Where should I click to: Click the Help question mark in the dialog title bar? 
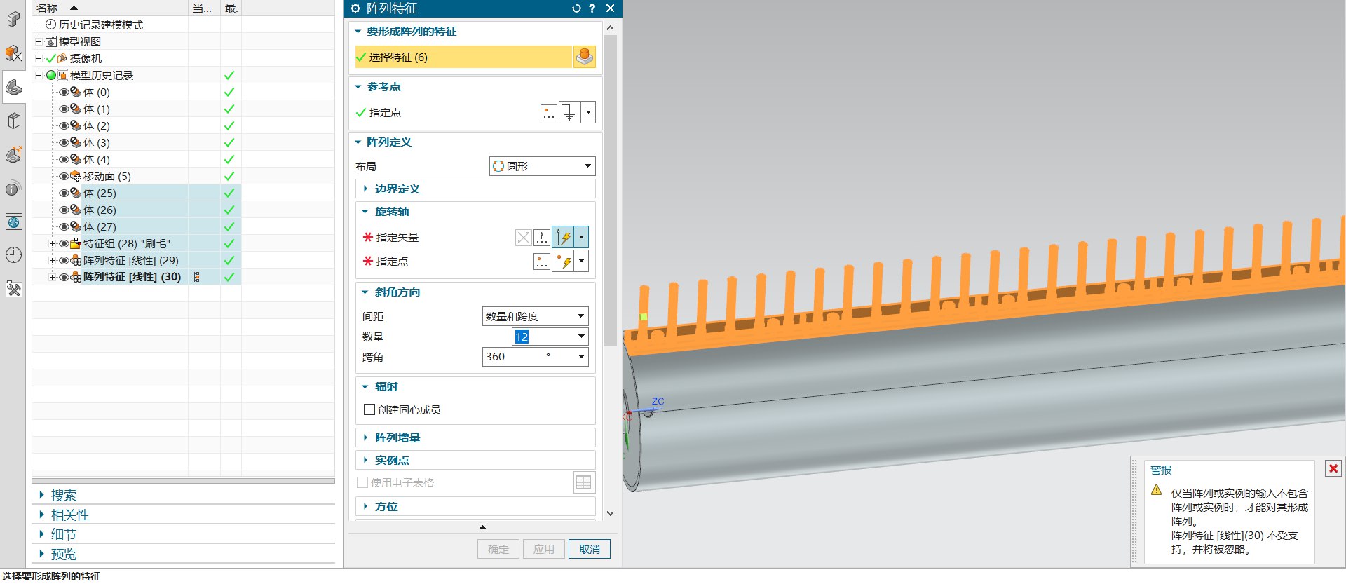pyautogui.click(x=592, y=8)
